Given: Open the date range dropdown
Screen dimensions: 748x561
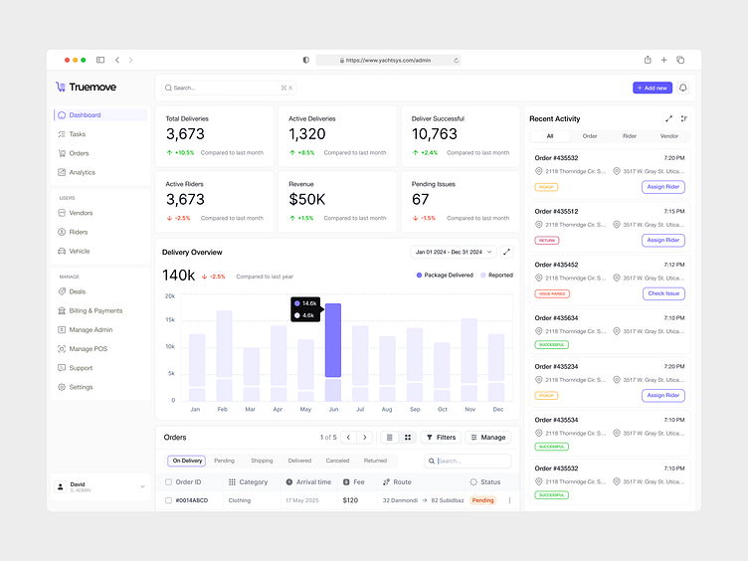Looking at the screenshot, I should tap(454, 252).
